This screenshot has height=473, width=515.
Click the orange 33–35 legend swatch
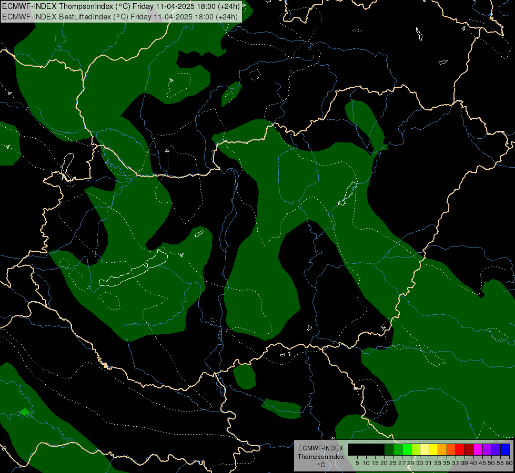point(442,449)
